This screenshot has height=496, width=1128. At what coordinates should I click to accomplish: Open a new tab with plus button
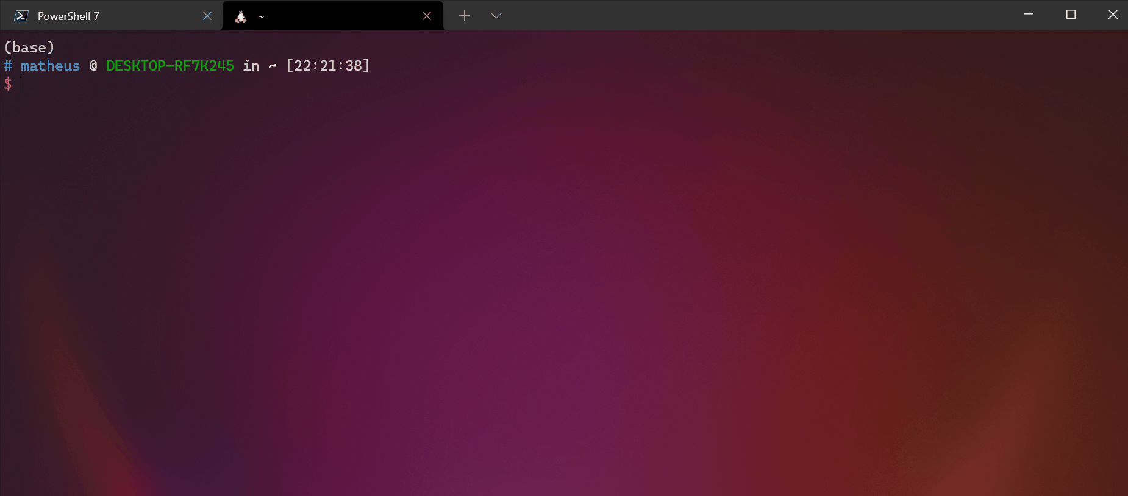tap(465, 15)
